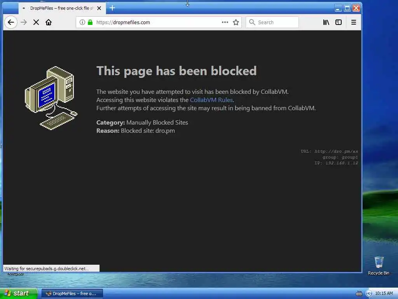Click the blocked URL debug text
Screen dimensions: 398x299
(x=329, y=151)
